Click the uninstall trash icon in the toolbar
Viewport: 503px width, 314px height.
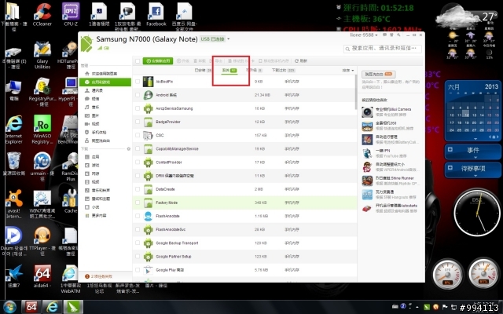click(x=196, y=61)
